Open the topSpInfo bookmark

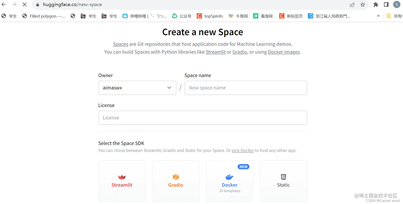(x=210, y=16)
